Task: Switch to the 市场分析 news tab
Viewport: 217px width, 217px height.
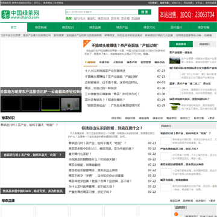Action: [104, 62]
